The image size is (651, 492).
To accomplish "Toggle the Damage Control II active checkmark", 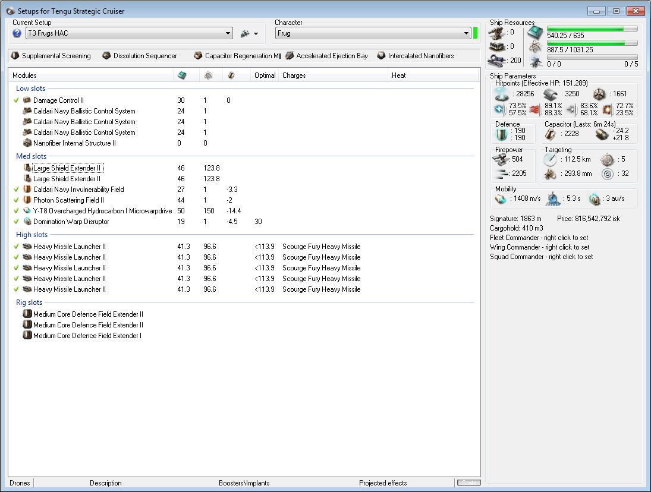I will [16, 100].
